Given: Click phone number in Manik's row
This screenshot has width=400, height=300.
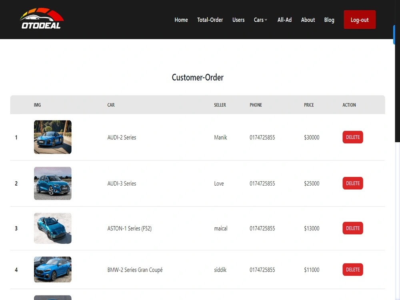Looking at the screenshot, I should (262, 137).
